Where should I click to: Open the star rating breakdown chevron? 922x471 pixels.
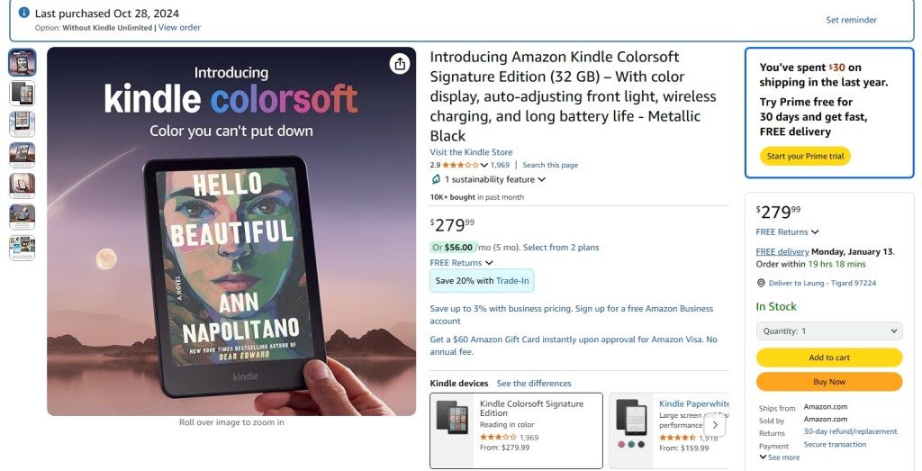[484, 166]
